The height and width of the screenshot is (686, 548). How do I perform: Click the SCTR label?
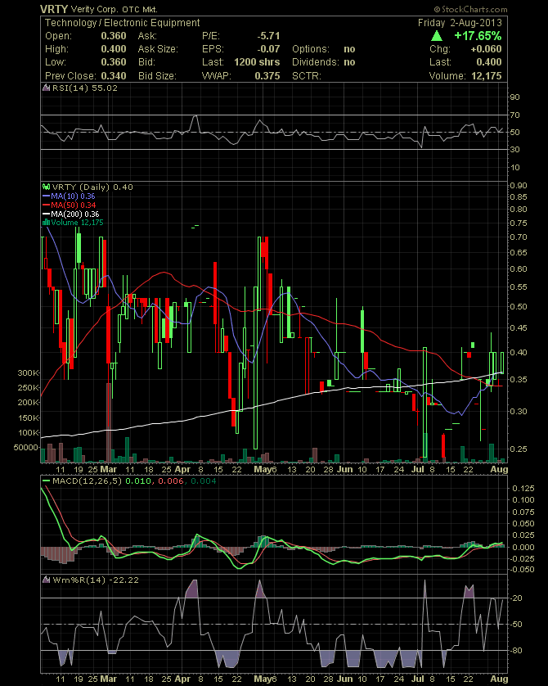coord(307,75)
